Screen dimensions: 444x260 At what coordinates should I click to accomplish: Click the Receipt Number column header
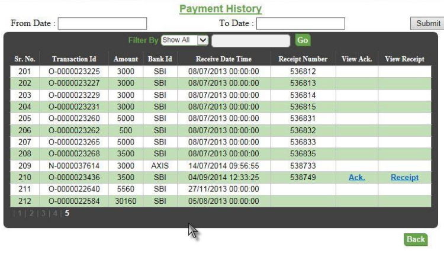(303, 59)
